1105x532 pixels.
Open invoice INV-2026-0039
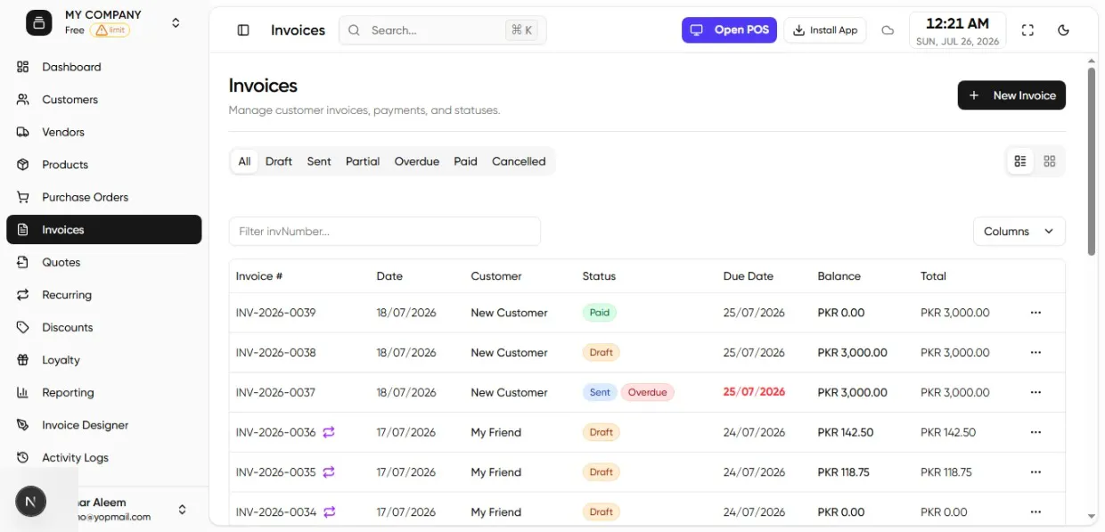(275, 313)
